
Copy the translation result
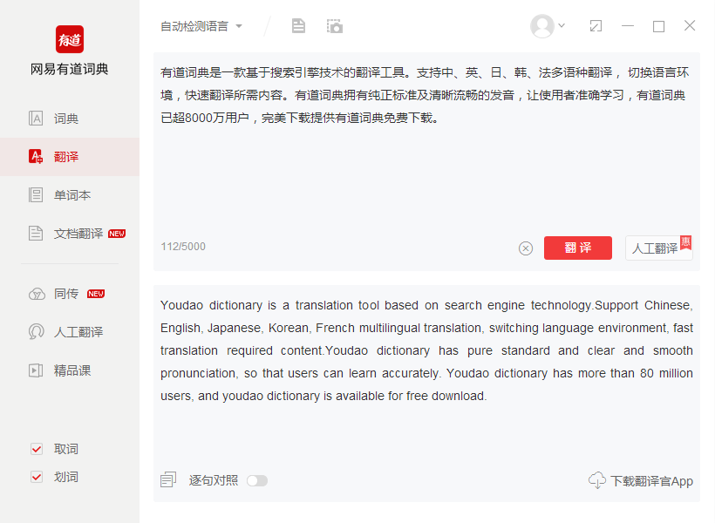167,479
